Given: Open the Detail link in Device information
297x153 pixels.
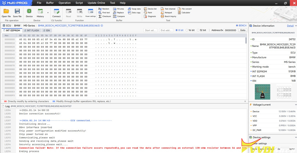Looking at the screenshot, I should (x=290, y=26).
